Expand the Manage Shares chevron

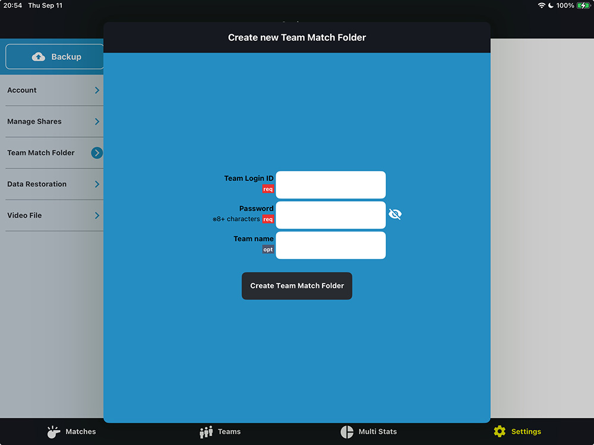97,122
